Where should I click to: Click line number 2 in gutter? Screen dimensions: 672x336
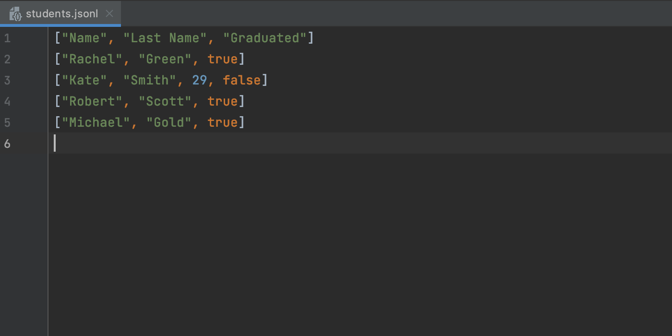click(x=7, y=59)
